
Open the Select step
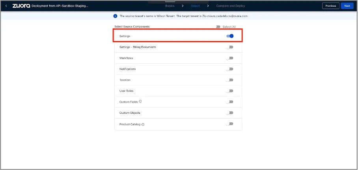coord(195,6)
